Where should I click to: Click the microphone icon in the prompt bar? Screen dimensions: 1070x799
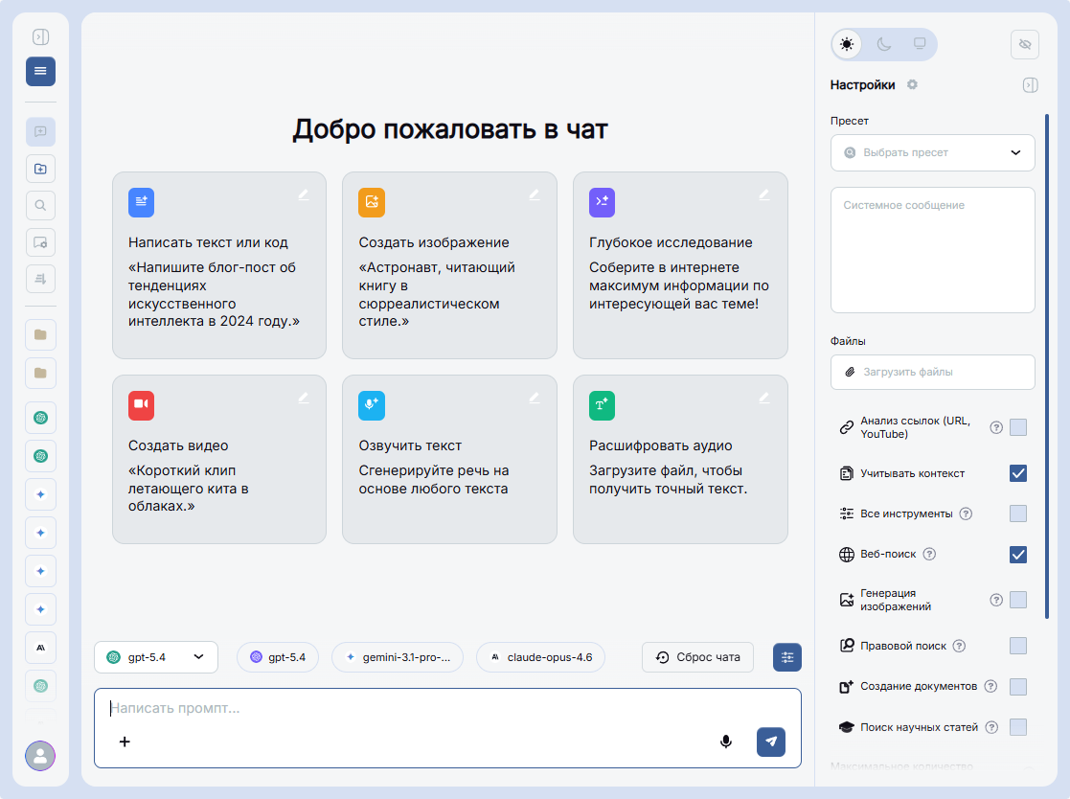pyautogui.click(x=726, y=742)
